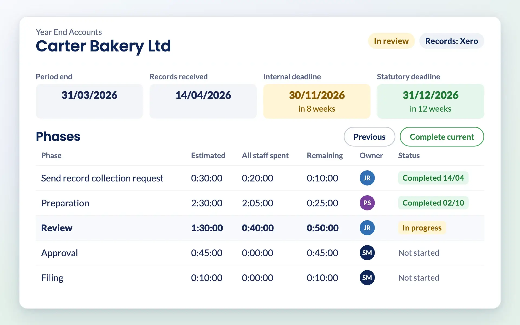Click Not started status in Approval row
Screen dimensions: 520x325
[x=419, y=253]
